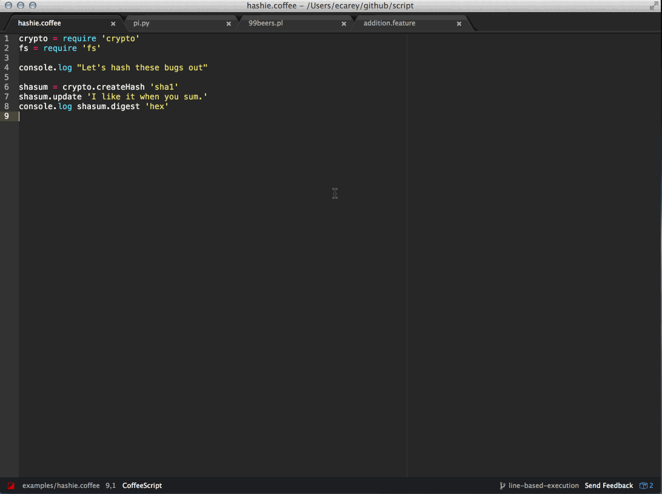Click the Send Feedback link

pyautogui.click(x=608, y=485)
